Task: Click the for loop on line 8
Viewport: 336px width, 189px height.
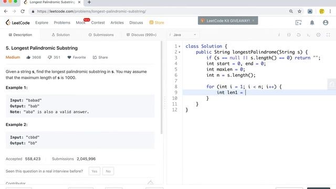Action: (244, 87)
